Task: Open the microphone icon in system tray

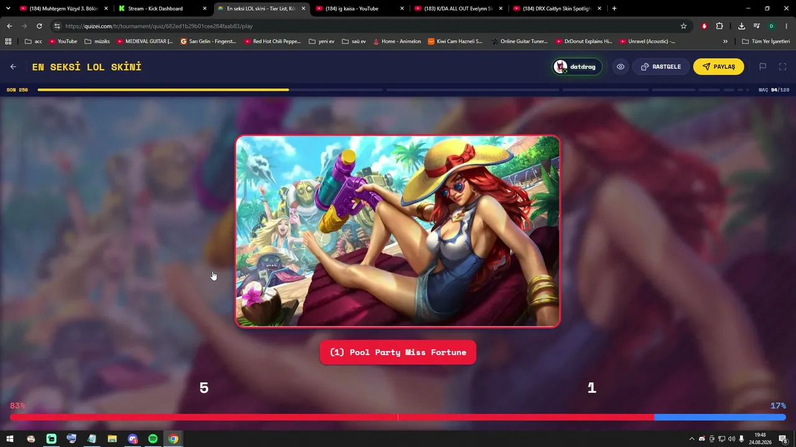Action: [741, 439]
